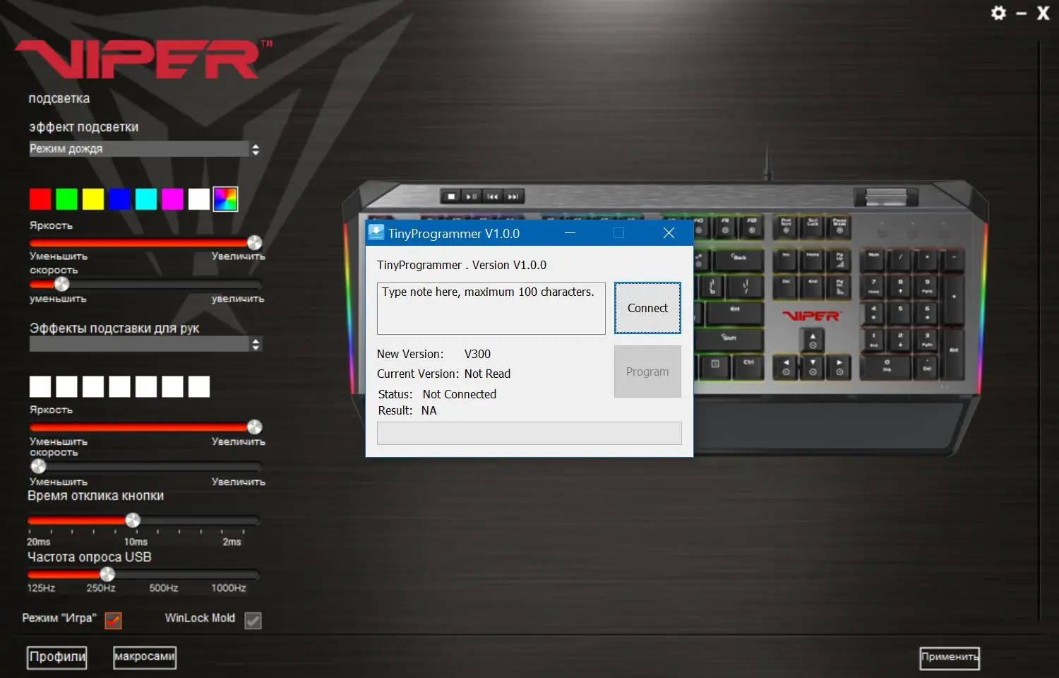Click the 10ms response time label
This screenshot has width=1059, height=678.
coord(136,542)
